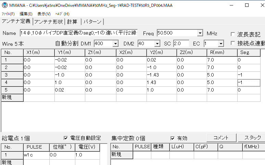The height and width of the screenshot is (165, 265).
Task: Click the SC value input field
Action: pyautogui.click(x=181, y=44)
